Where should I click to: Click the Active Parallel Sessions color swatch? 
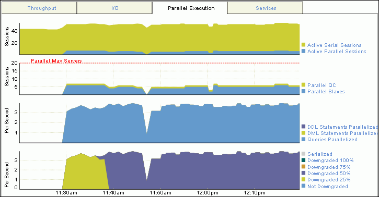303,51
